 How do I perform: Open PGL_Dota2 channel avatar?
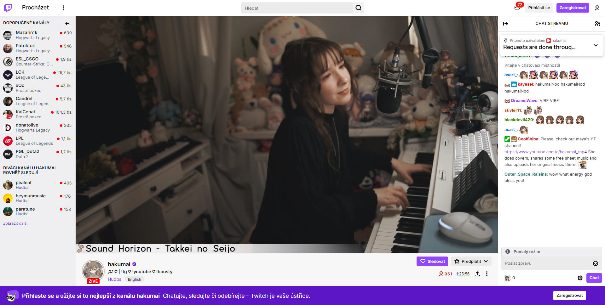point(8,154)
